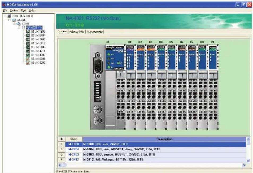
Task: Collapse the Host 127.0.0.1 tree node
Action: (x=5, y=16)
